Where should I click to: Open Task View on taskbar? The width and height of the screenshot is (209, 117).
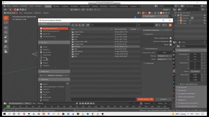tap(19, 114)
